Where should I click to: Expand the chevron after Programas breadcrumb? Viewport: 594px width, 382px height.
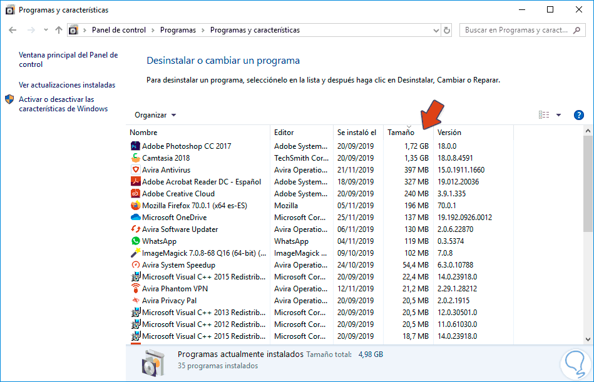pyautogui.click(x=203, y=30)
